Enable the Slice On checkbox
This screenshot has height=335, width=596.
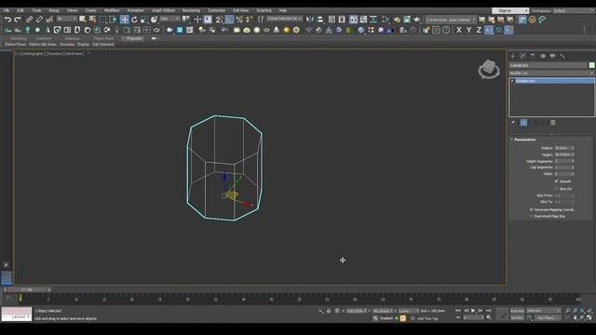(557, 189)
